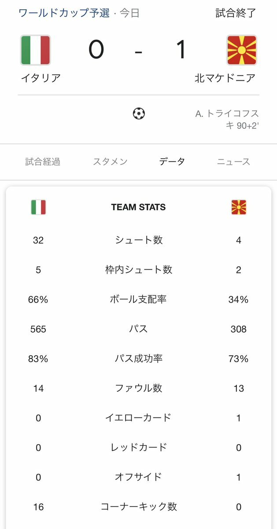277x529 pixels.
Task: Click the 北マケドニア team name
Action: (225, 78)
